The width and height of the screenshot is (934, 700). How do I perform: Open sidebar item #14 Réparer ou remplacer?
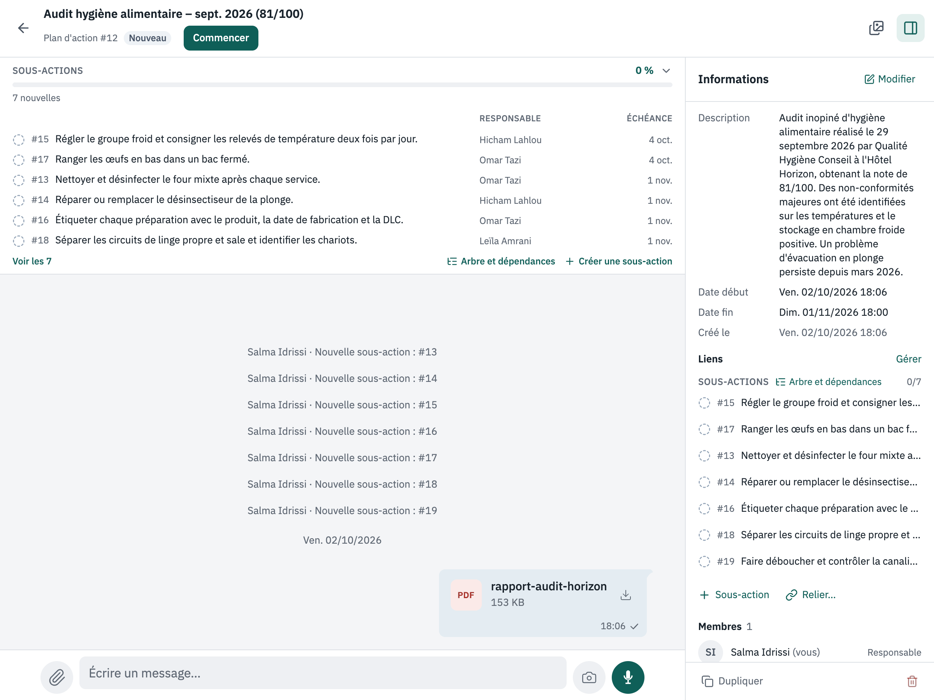(x=809, y=482)
